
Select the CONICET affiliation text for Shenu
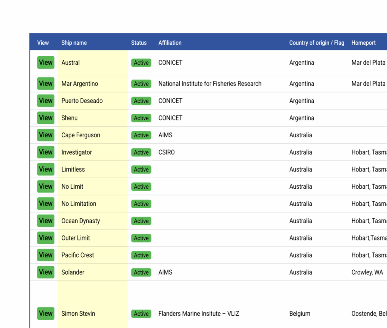pos(170,118)
